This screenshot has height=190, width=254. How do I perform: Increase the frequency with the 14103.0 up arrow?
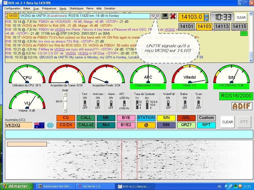pos(207,16)
